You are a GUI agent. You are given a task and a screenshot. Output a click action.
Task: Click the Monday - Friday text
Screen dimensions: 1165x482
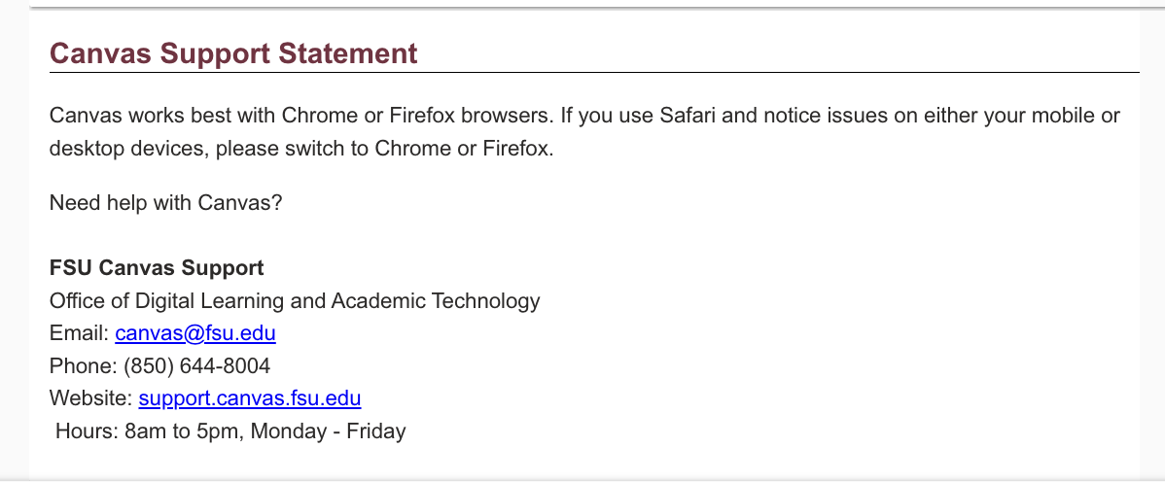pyautogui.click(x=328, y=430)
